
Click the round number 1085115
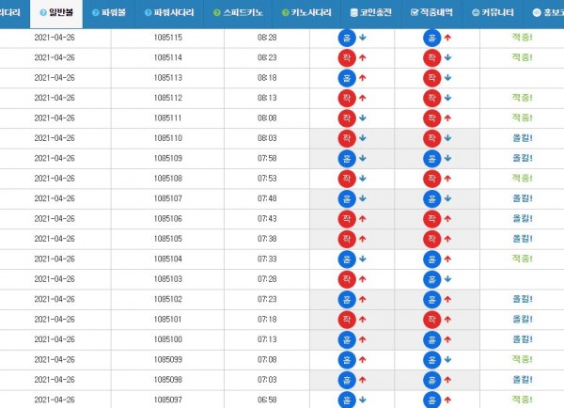(x=168, y=38)
